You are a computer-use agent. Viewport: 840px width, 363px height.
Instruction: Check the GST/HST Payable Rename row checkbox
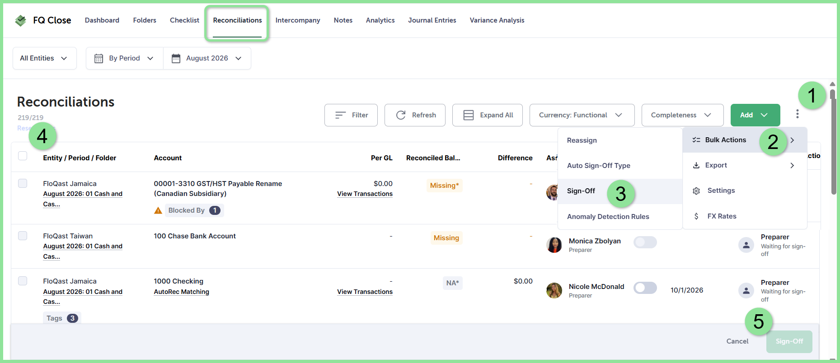click(23, 183)
